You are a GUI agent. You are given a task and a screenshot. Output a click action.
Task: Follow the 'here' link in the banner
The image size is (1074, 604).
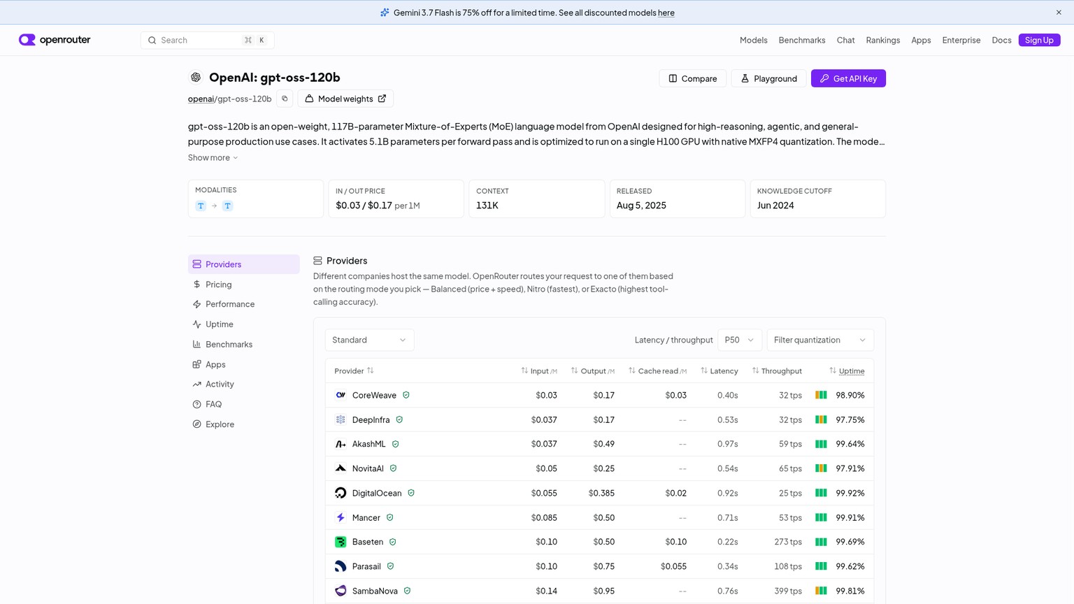(666, 13)
